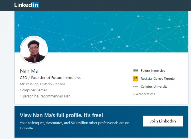The image size is (191, 139).
Task: Click "1 person has recommended Nan"
Action: click(45, 96)
